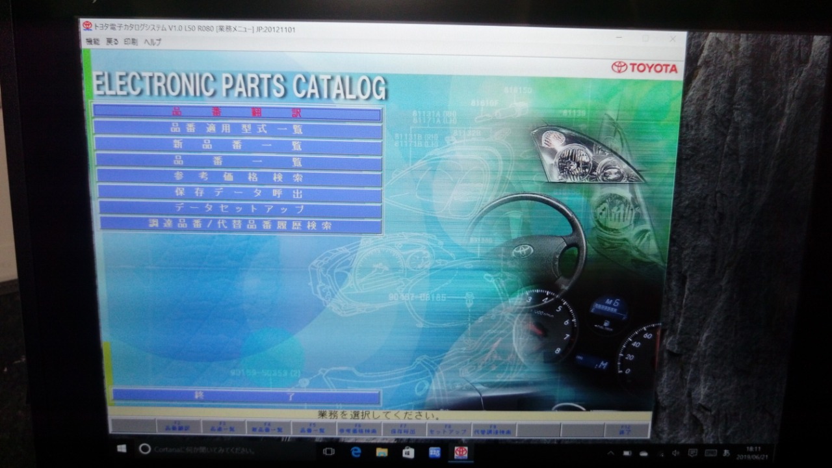Open the action center notification icon

pos(693,452)
